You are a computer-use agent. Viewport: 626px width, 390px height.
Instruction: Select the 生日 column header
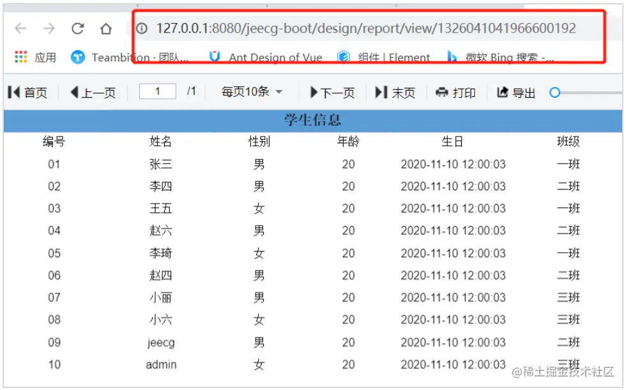tap(452, 141)
